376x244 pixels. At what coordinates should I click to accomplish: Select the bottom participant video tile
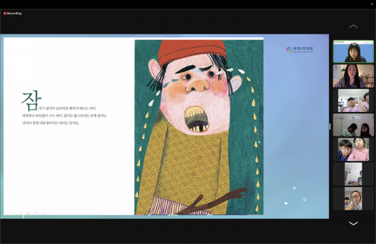pos(353,198)
